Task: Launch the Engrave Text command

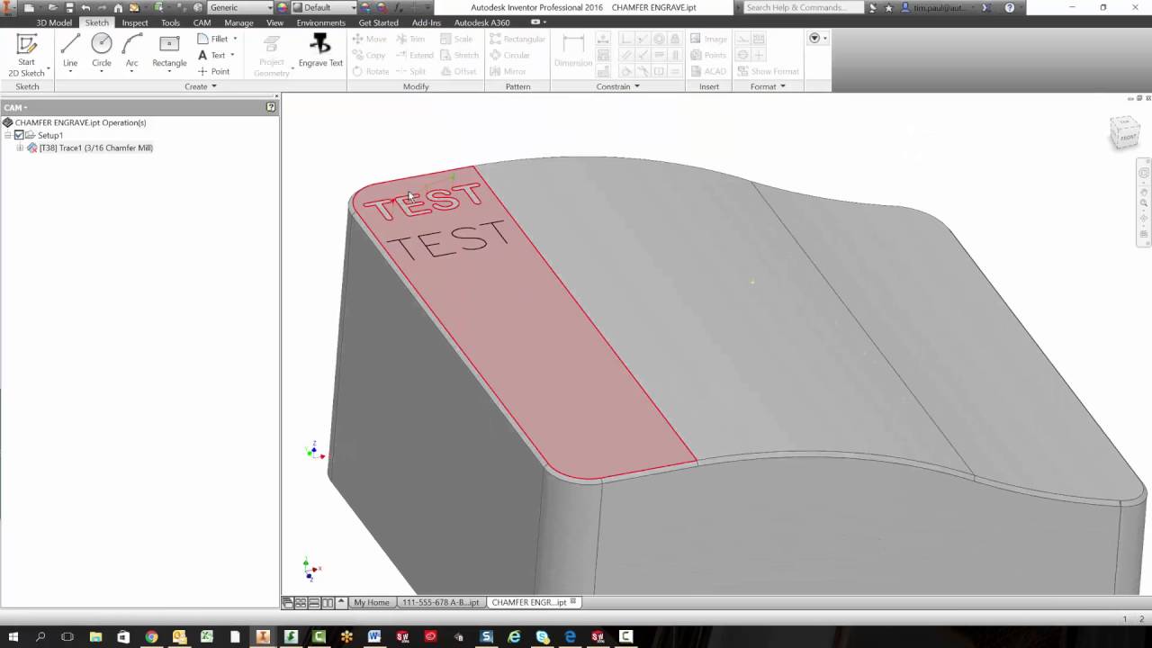Action: pos(320,51)
